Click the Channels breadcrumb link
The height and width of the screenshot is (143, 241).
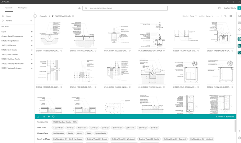pos(43,16)
